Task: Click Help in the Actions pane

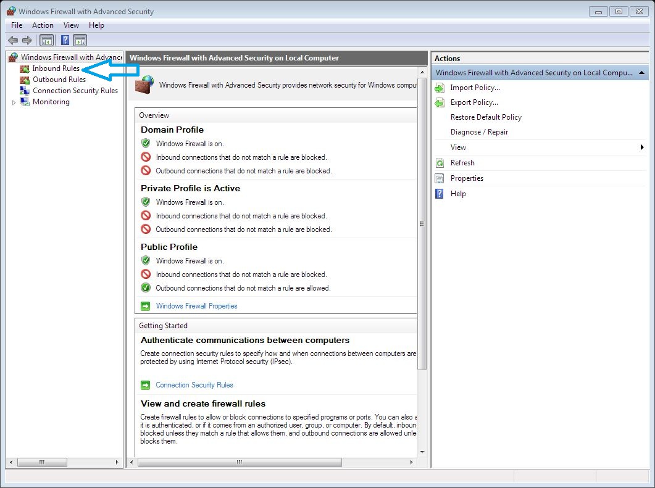Action: point(458,194)
